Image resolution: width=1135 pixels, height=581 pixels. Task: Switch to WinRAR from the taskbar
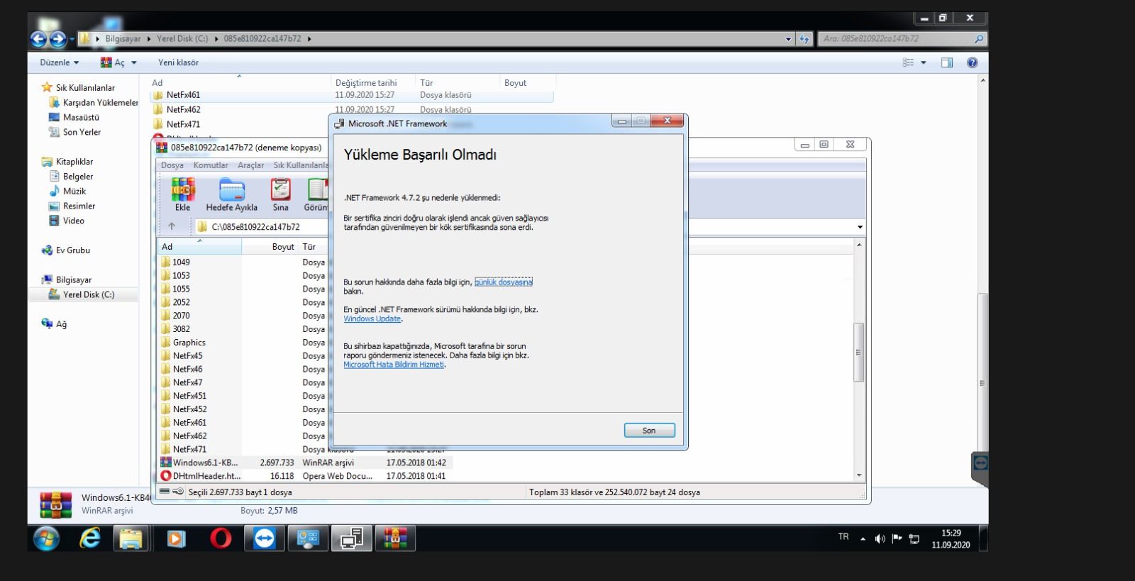(x=395, y=539)
